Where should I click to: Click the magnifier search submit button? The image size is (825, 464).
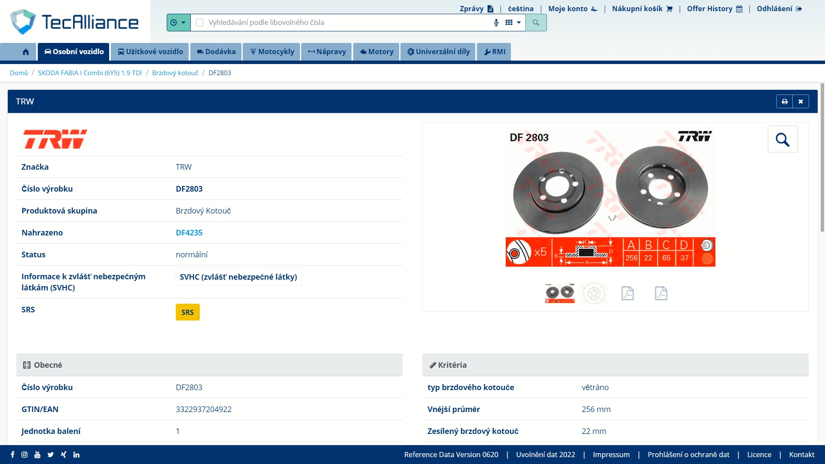536,22
